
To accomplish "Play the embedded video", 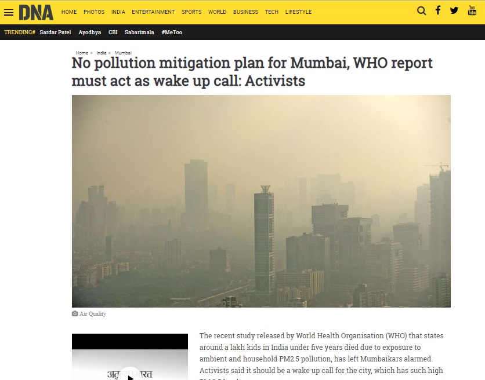I will click(x=130, y=376).
